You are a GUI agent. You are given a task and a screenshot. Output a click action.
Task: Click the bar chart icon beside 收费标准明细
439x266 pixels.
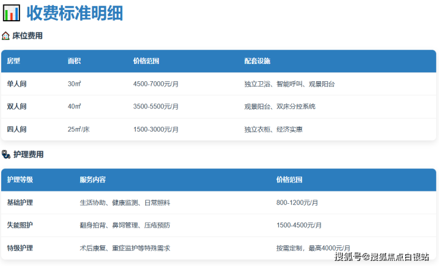coord(11,13)
